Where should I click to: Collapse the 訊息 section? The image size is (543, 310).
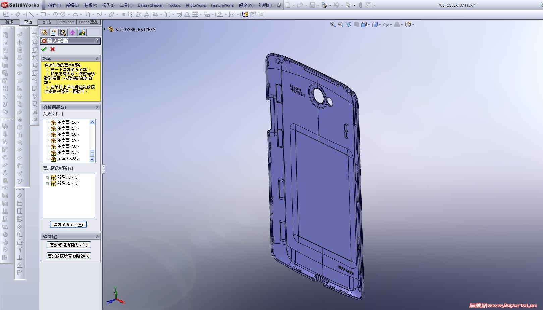[97, 58]
